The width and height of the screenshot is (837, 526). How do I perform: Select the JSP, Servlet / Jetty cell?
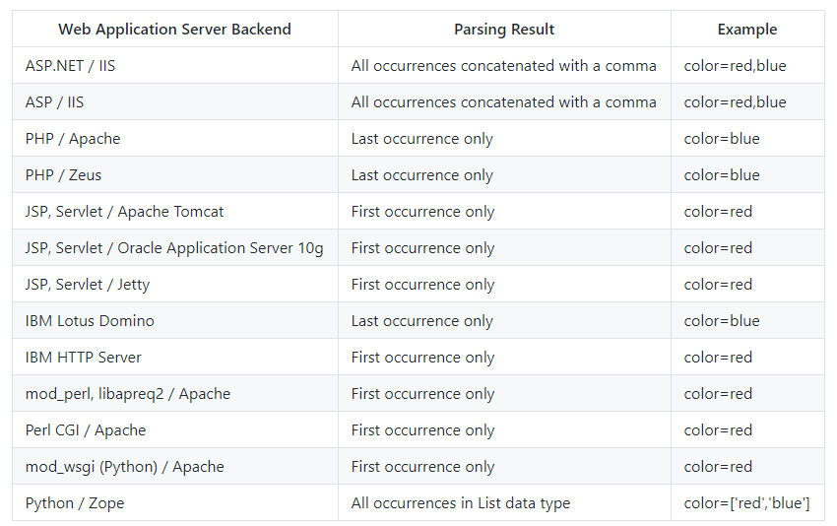(174, 284)
